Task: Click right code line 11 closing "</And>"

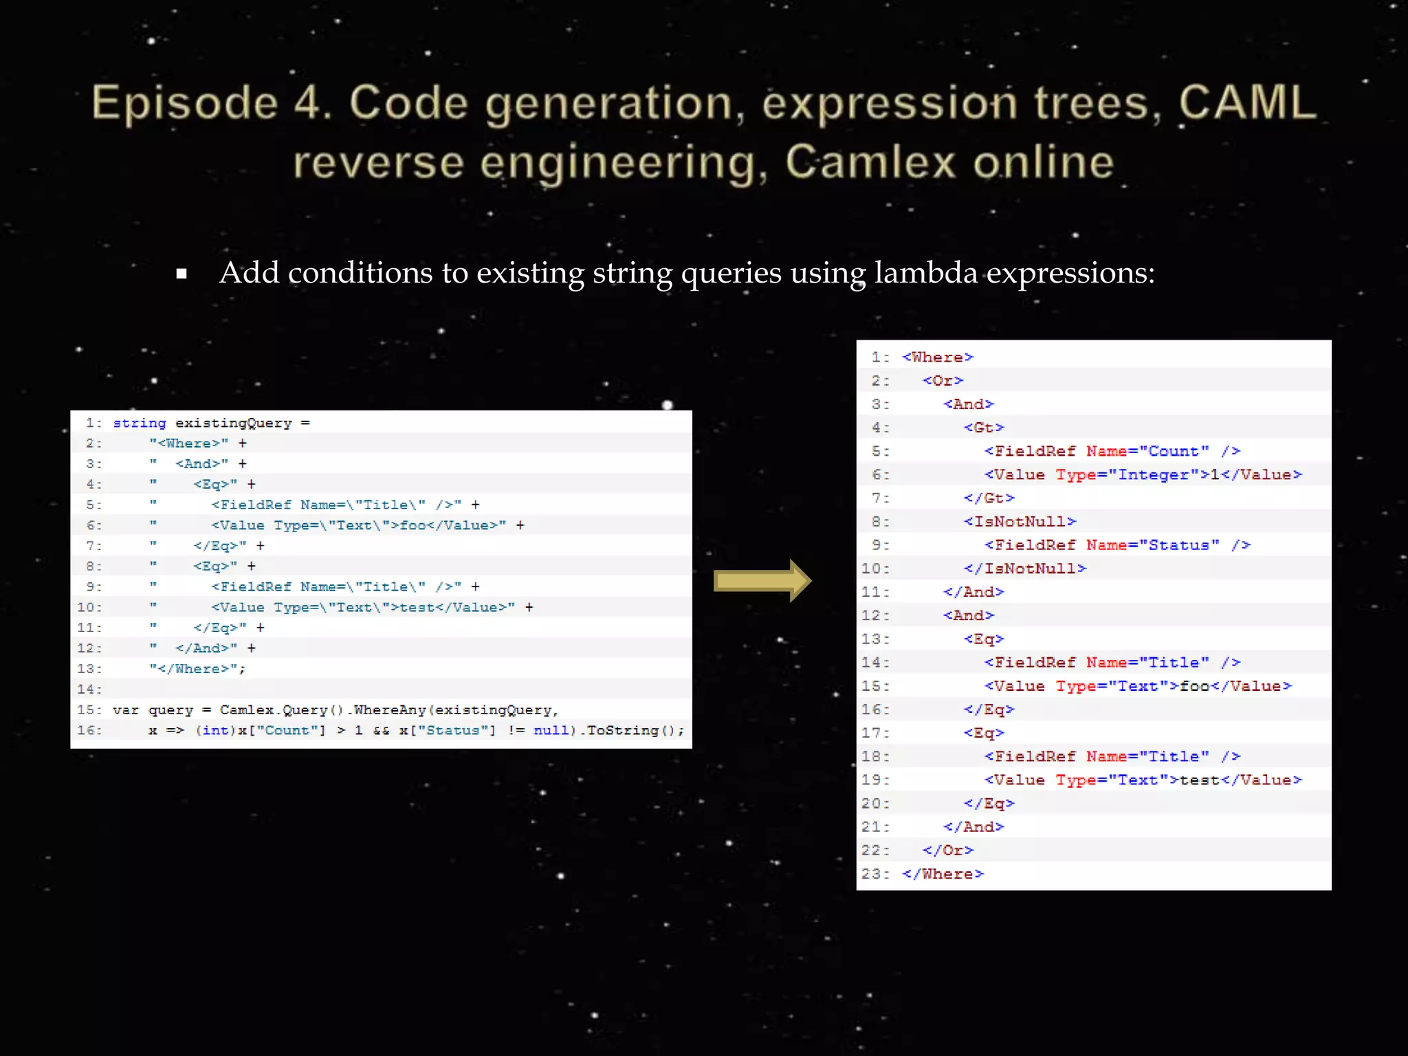Action: (x=973, y=592)
